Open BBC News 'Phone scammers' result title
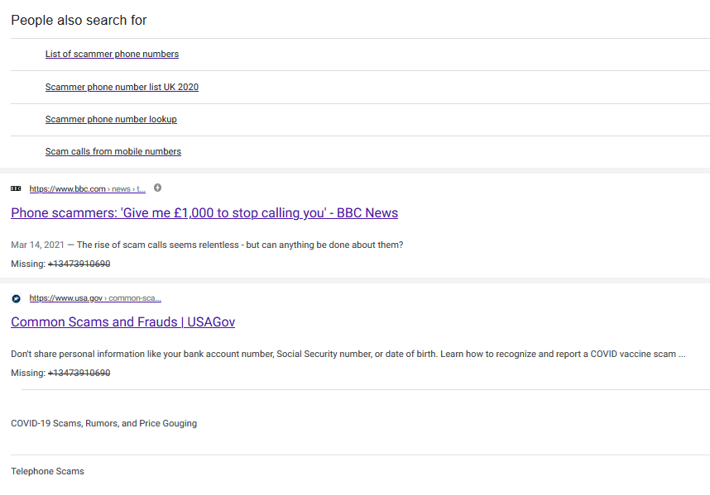The height and width of the screenshot is (495, 710). [x=204, y=213]
